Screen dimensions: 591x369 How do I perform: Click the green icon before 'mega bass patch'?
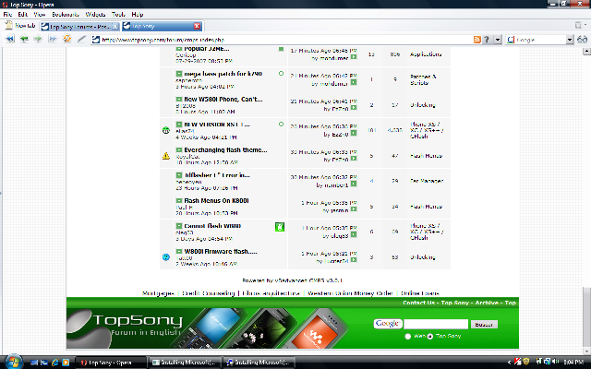pyautogui.click(x=179, y=74)
